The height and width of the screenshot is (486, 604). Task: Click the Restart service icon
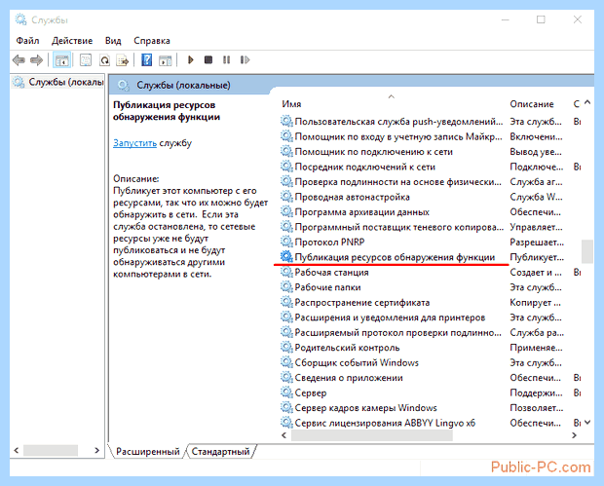point(245,60)
